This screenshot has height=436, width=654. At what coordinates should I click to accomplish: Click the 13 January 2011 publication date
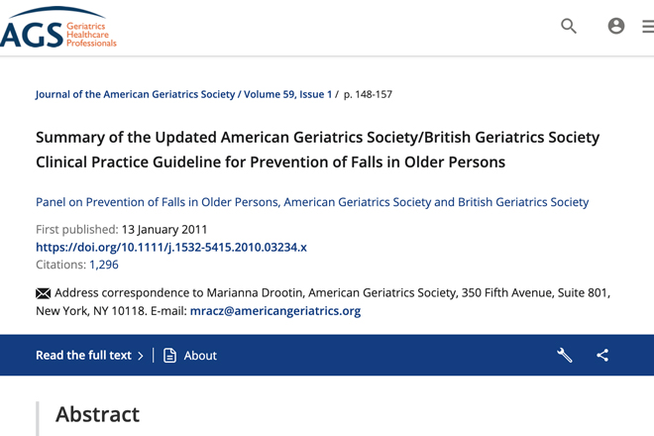click(164, 230)
